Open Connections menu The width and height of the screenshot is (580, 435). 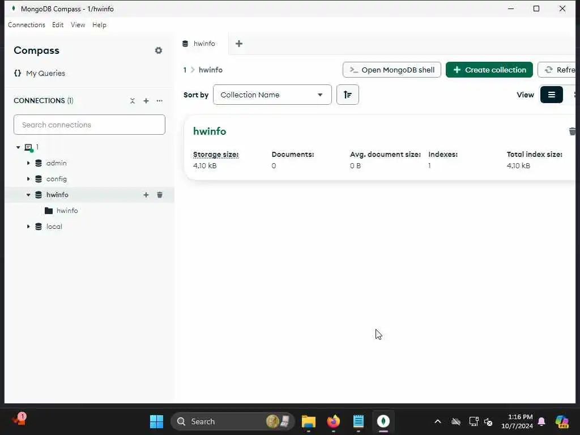[x=27, y=25]
